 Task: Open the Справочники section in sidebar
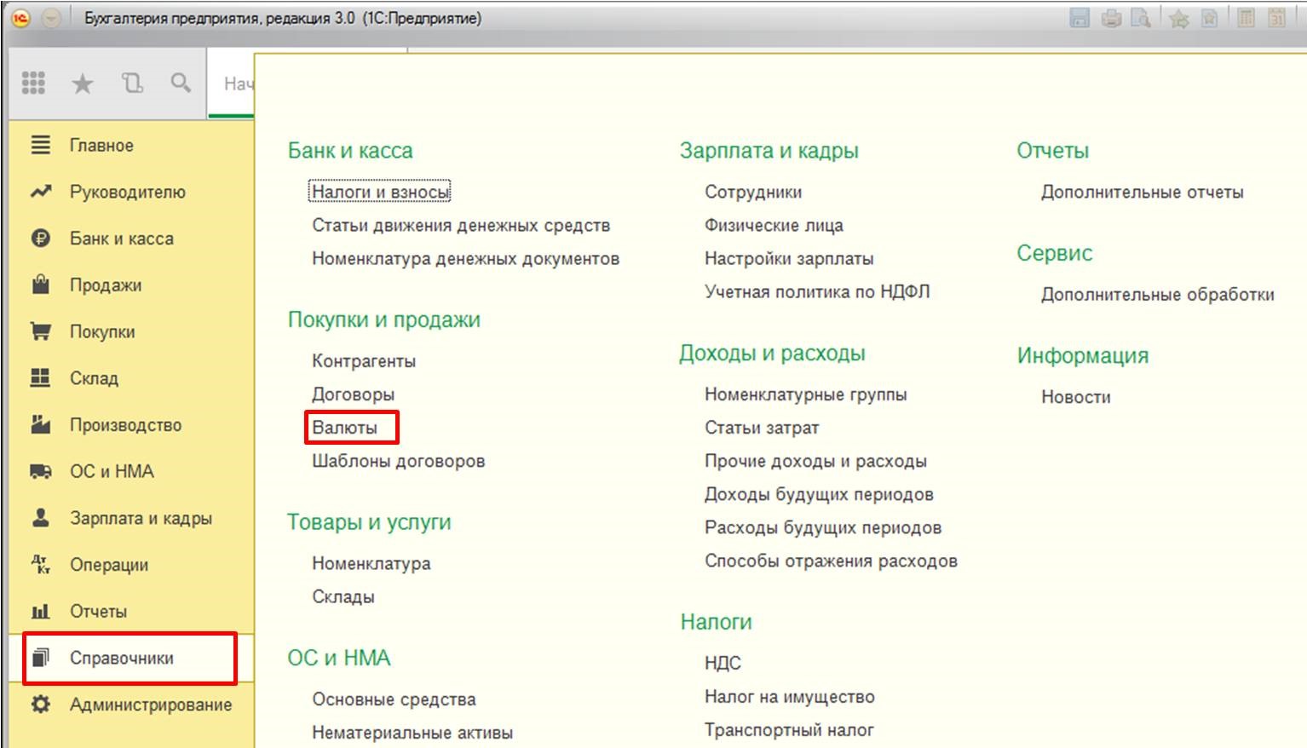122,658
